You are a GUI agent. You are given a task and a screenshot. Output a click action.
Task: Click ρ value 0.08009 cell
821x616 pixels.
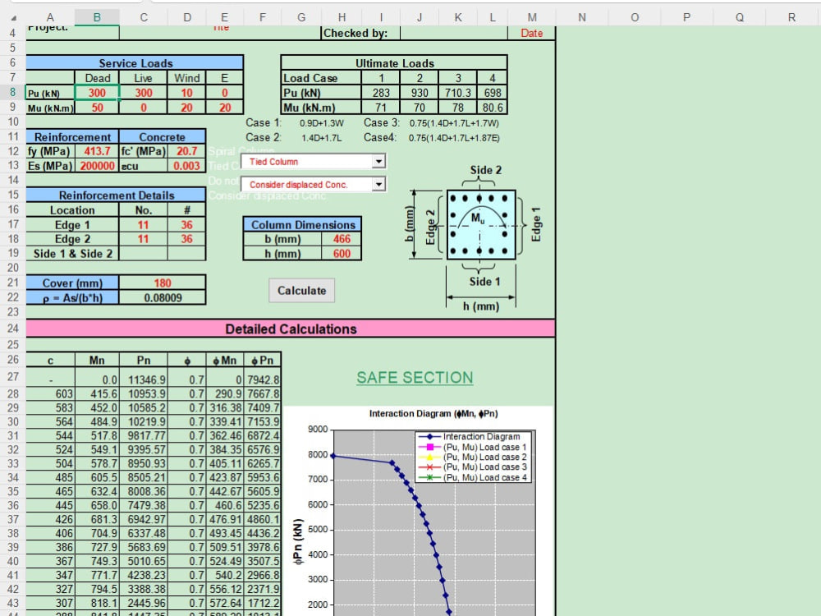point(163,297)
